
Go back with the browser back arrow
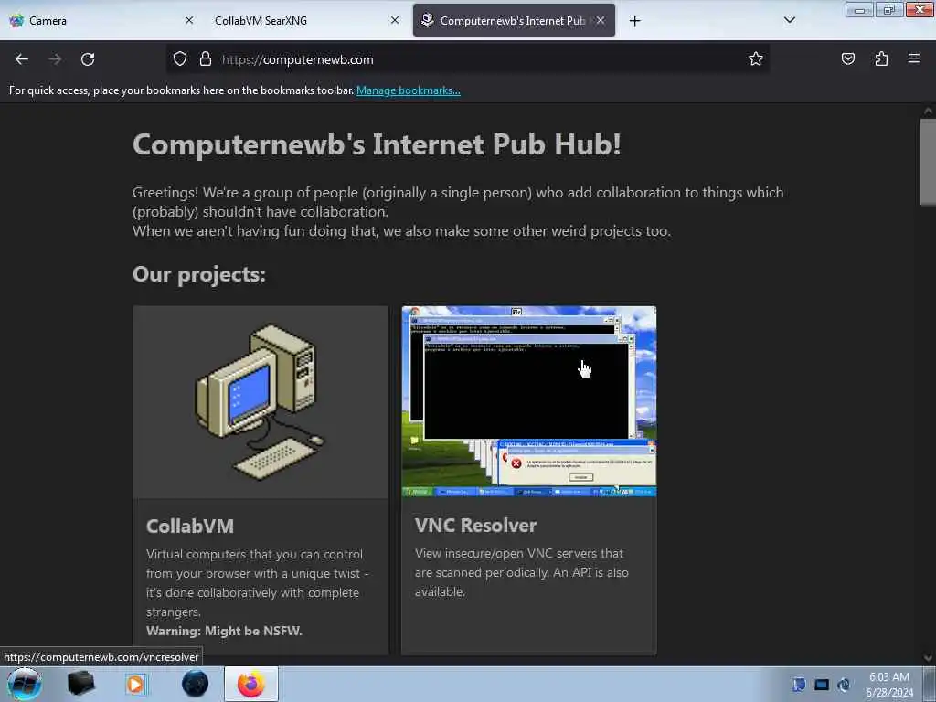point(22,59)
